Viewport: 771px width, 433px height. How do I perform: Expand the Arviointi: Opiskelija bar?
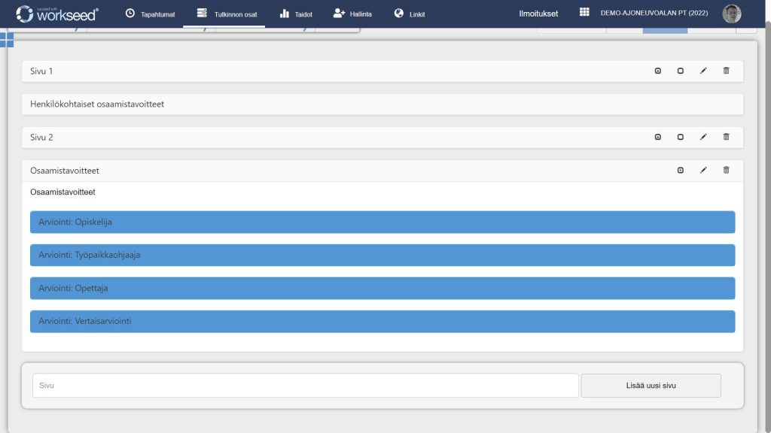click(x=382, y=222)
